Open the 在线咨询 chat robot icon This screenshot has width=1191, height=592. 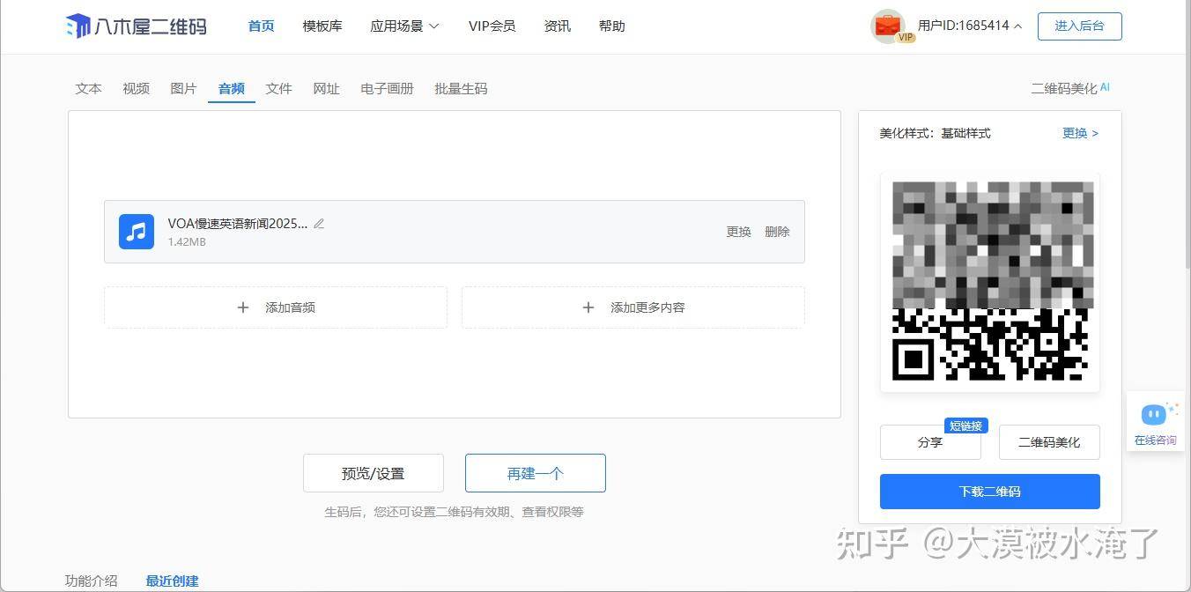point(1154,414)
